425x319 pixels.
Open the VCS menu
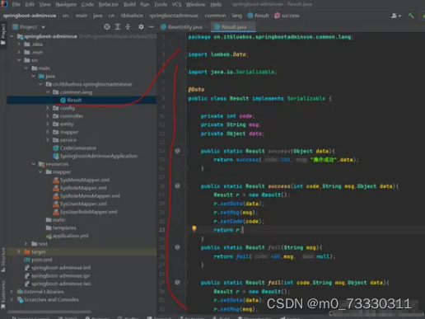pos(176,4)
